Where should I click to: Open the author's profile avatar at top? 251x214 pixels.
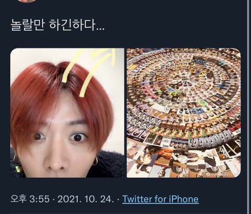click(28, 1)
